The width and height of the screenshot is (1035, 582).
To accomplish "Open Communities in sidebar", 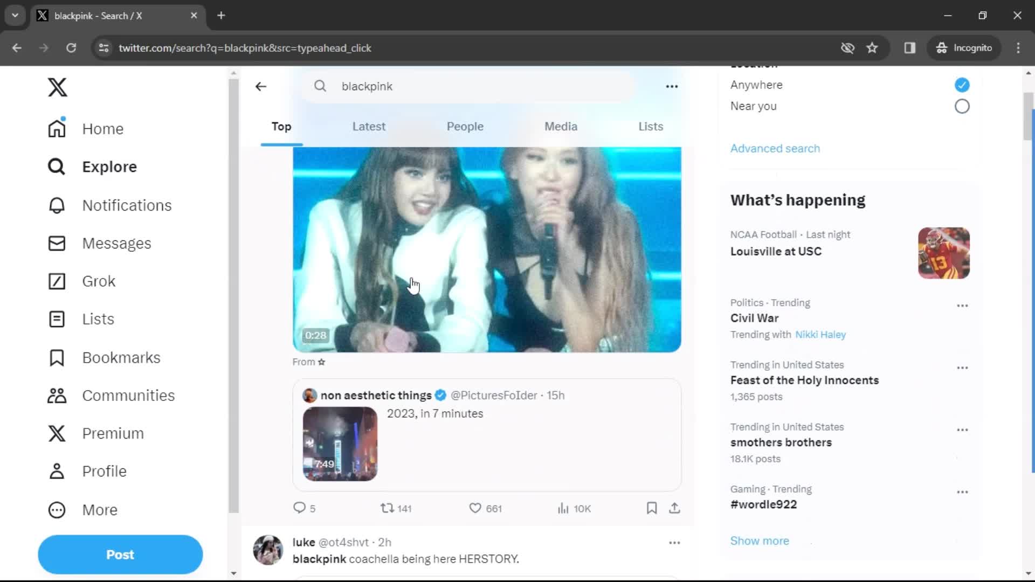I will (111, 396).
